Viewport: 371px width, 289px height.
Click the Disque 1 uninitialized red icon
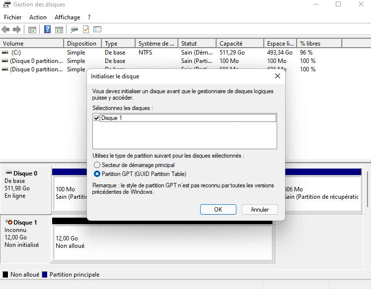(9, 222)
